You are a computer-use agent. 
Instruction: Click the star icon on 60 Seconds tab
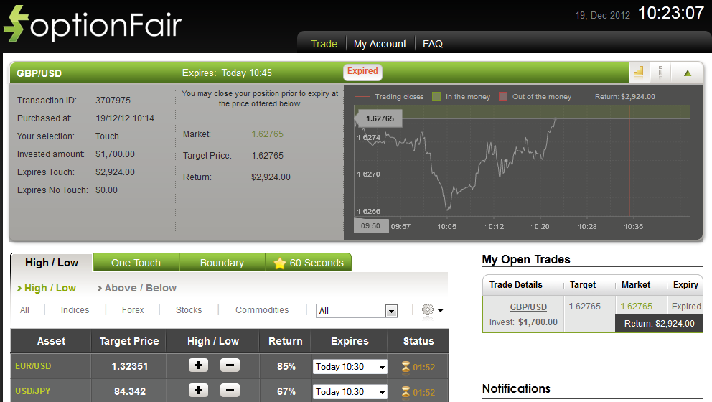click(x=280, y=263)
